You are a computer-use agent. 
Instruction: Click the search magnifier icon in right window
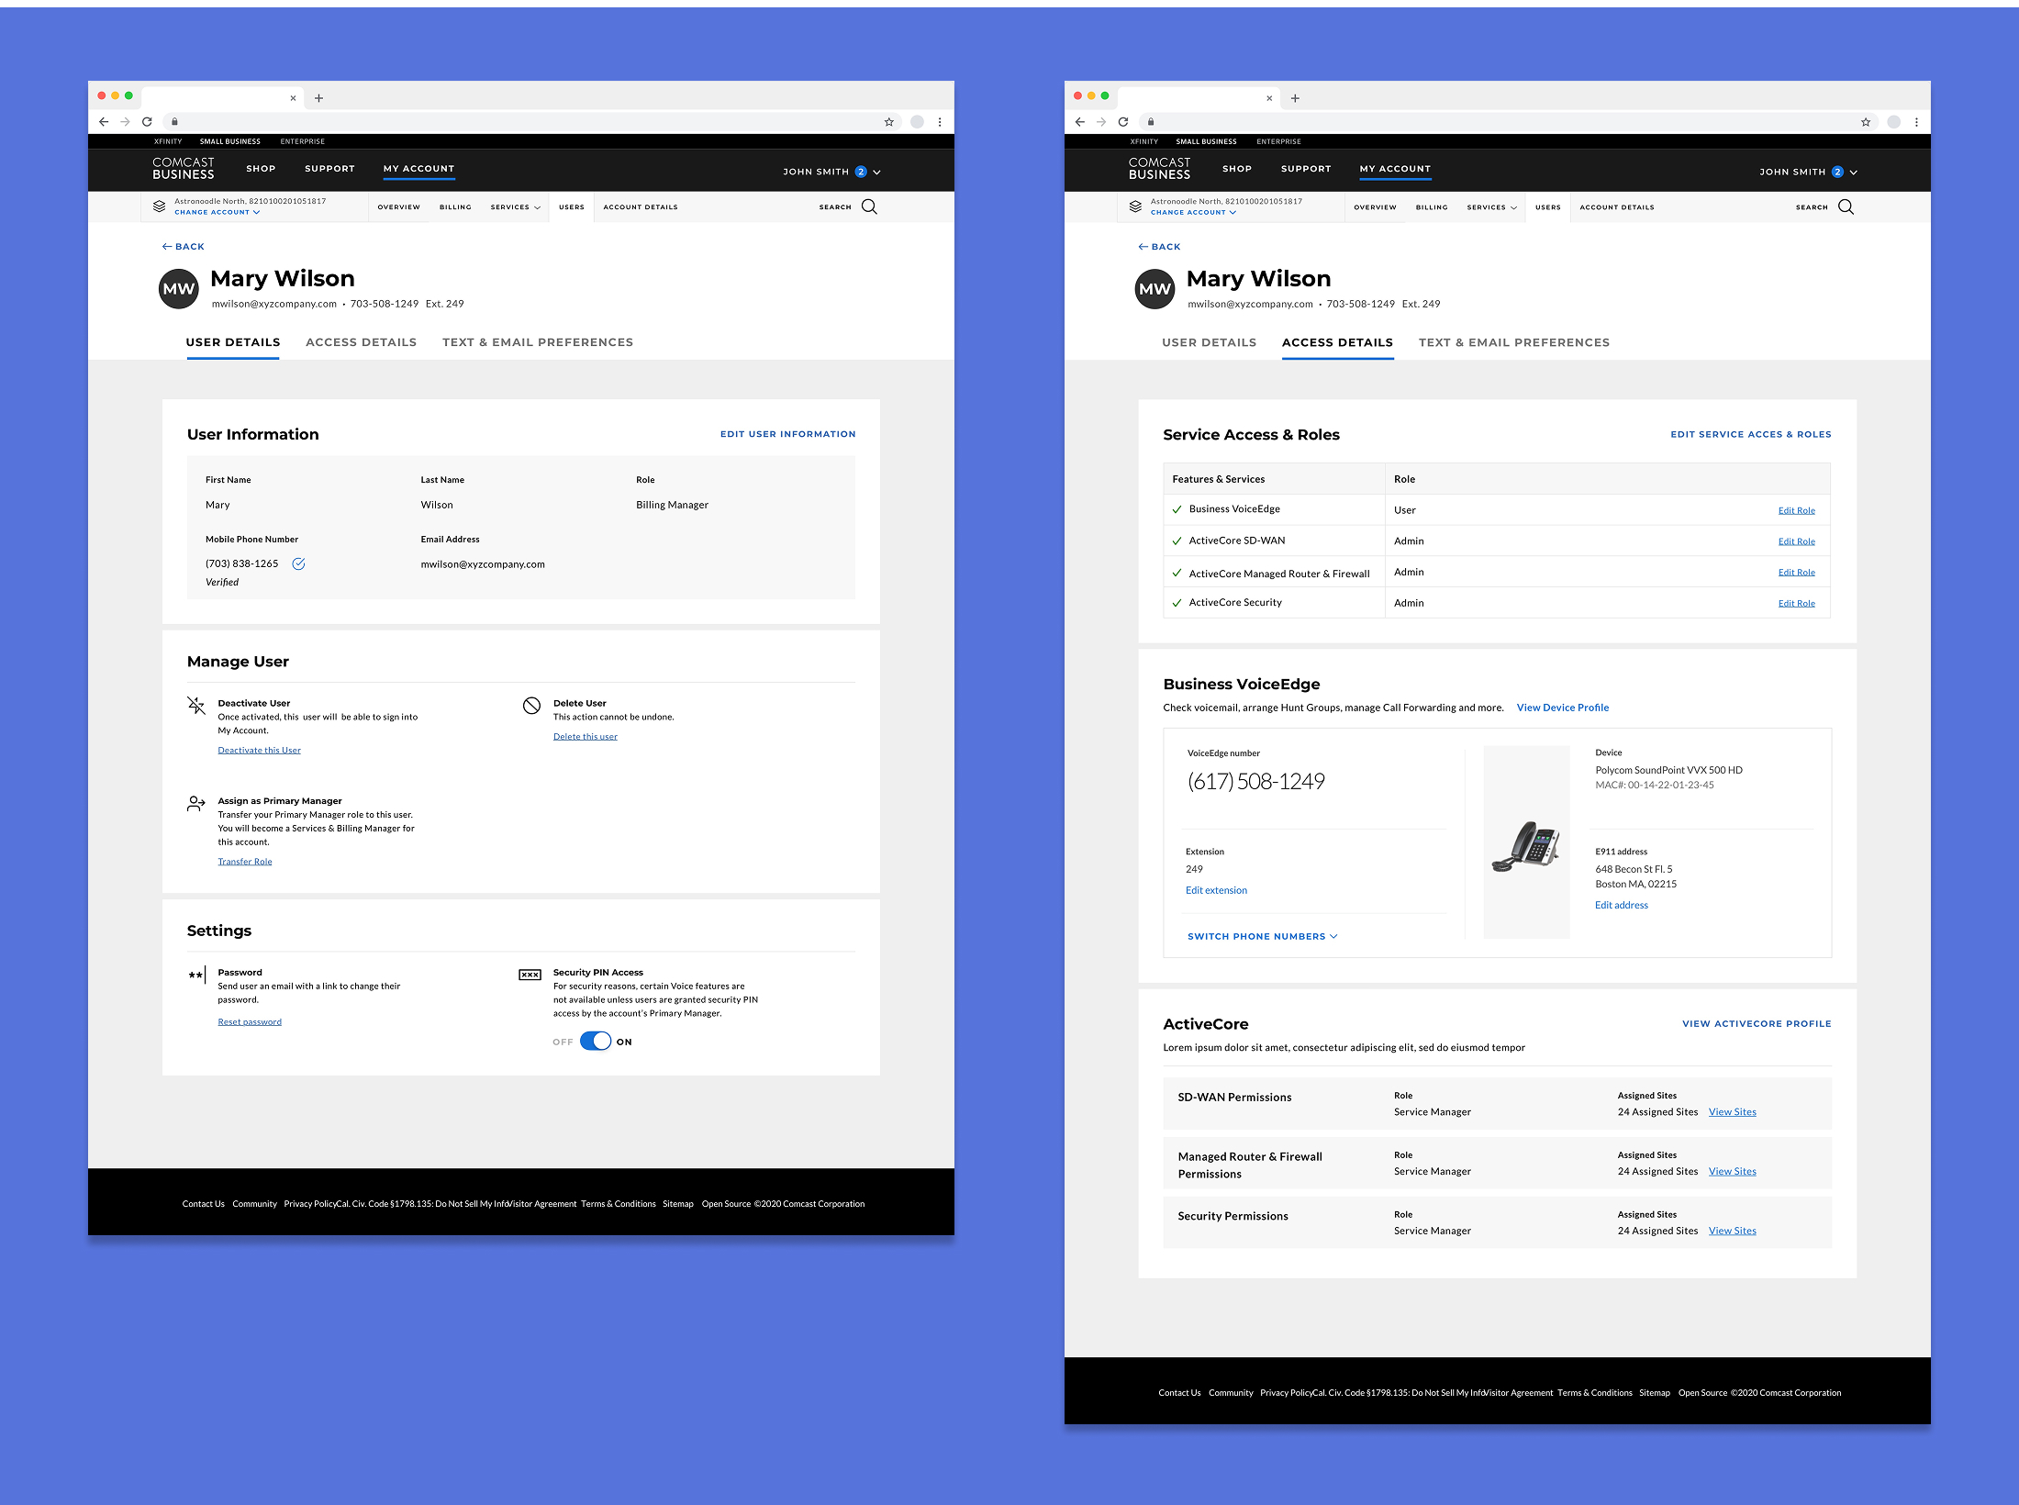pos(1846,206)
